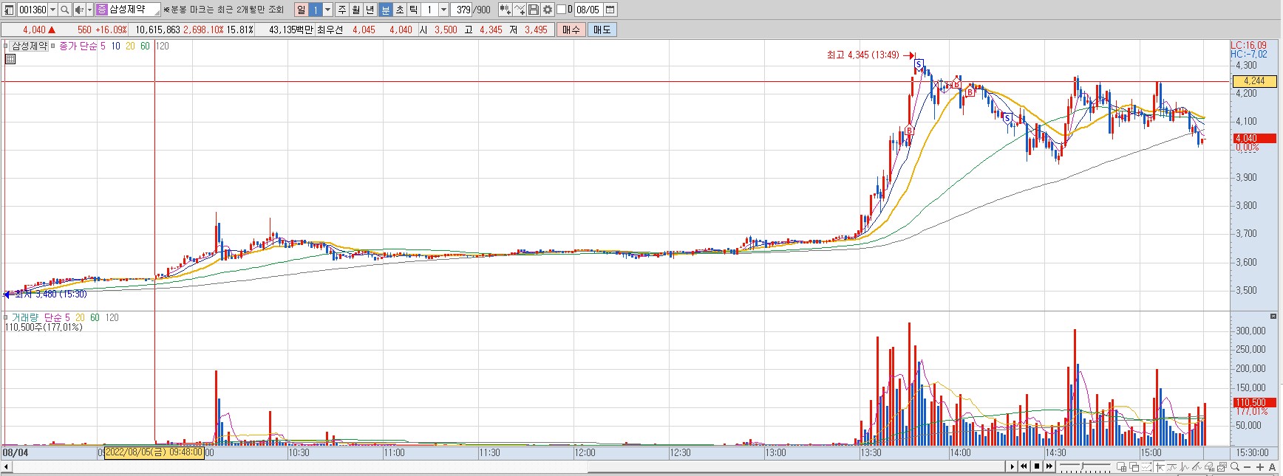Click the 08/04 date label on time axis
Viewport: 1283px width, 476px height.
[x=15, y=452]
